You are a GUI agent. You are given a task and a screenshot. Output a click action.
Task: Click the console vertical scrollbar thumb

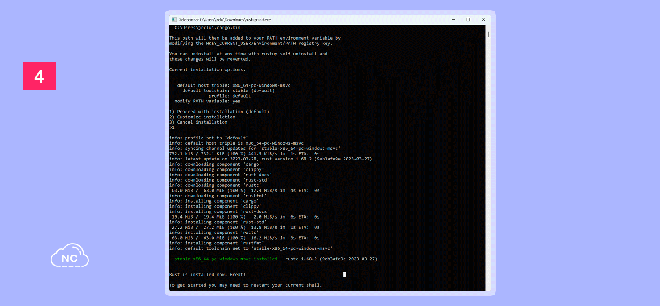[488, 34]
